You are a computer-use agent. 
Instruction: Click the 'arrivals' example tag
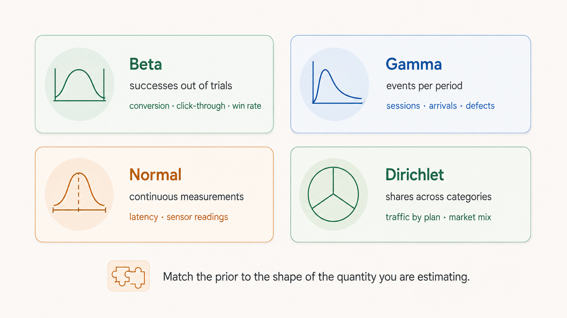tap(443, 106)
